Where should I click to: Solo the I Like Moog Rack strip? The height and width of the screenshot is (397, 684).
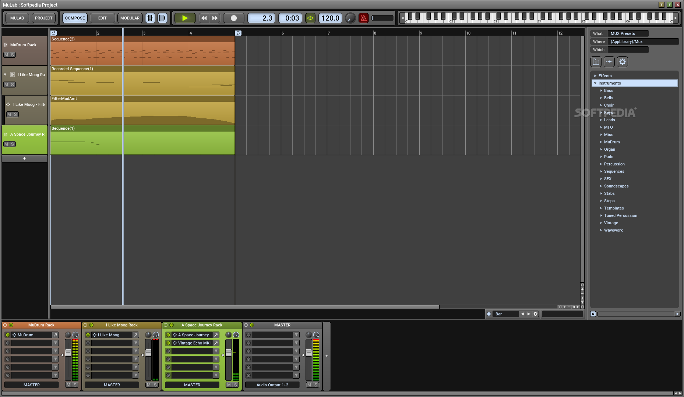click(x=155, y=385)
